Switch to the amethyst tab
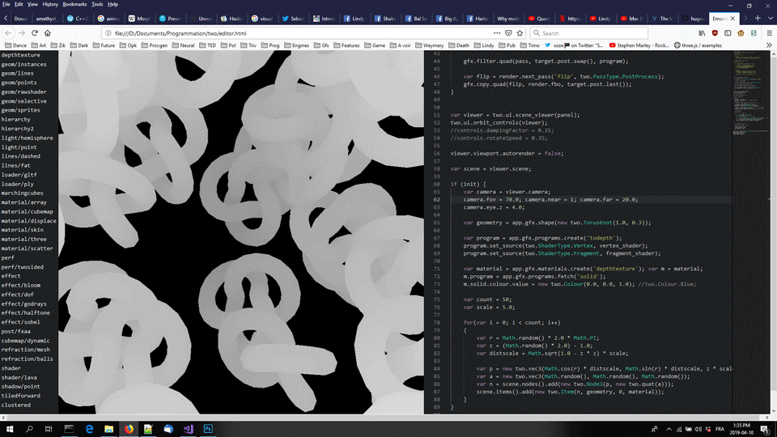This screenshot has width=777, height=437. [x=47, y=19]
